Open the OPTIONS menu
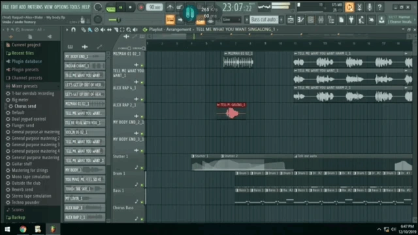418x235 pixels. tap(61, 7)
